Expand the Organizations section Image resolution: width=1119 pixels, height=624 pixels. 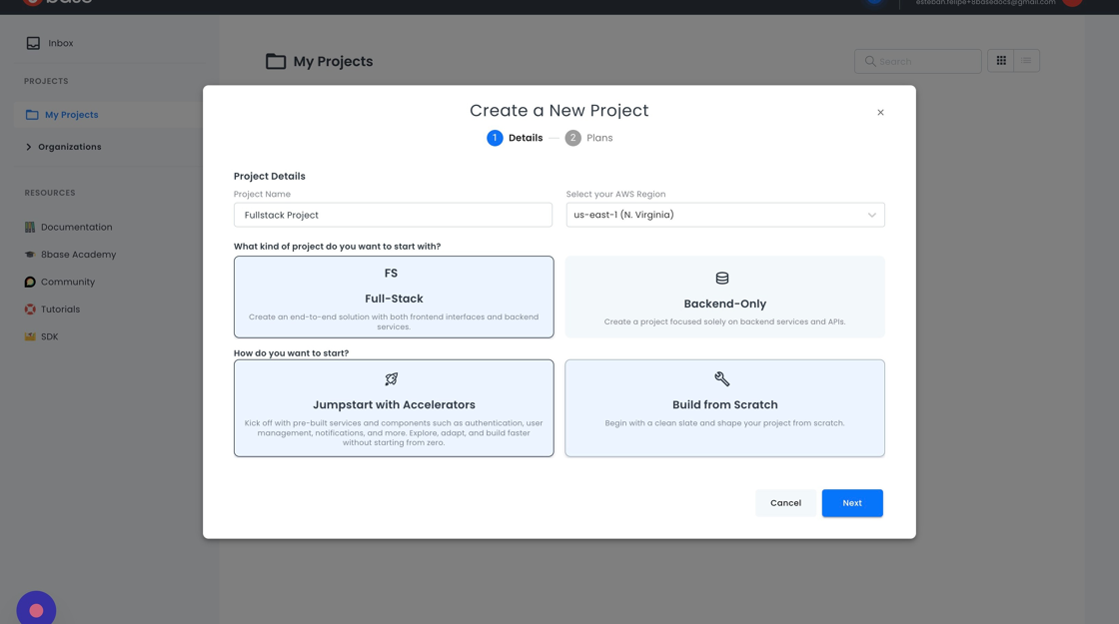pos(29,147)
